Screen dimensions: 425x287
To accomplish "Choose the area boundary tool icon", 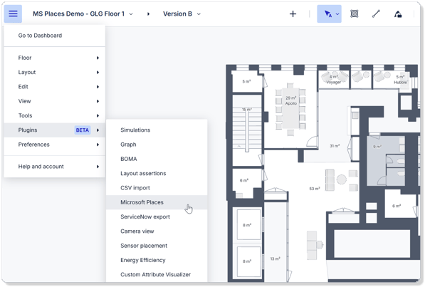I will (355, 14).
